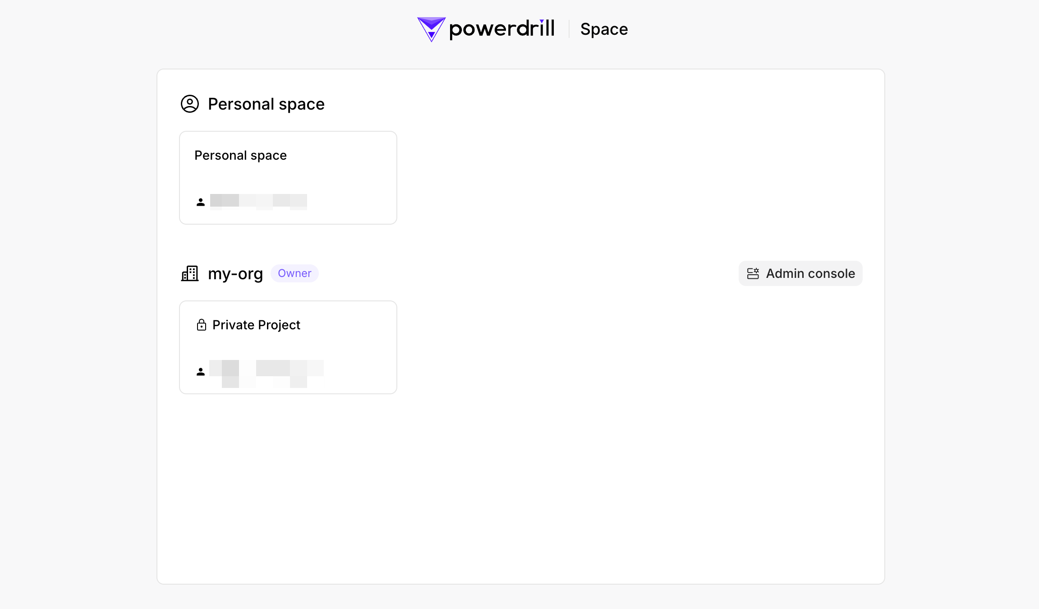Image resolution: width=1039 pixels, height=609 pixels.
Task: Click the Personal space card title text
Action: click(x=240, y=156)
